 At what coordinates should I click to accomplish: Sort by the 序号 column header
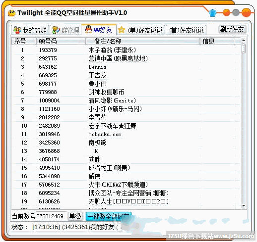(x=24, y=41)
